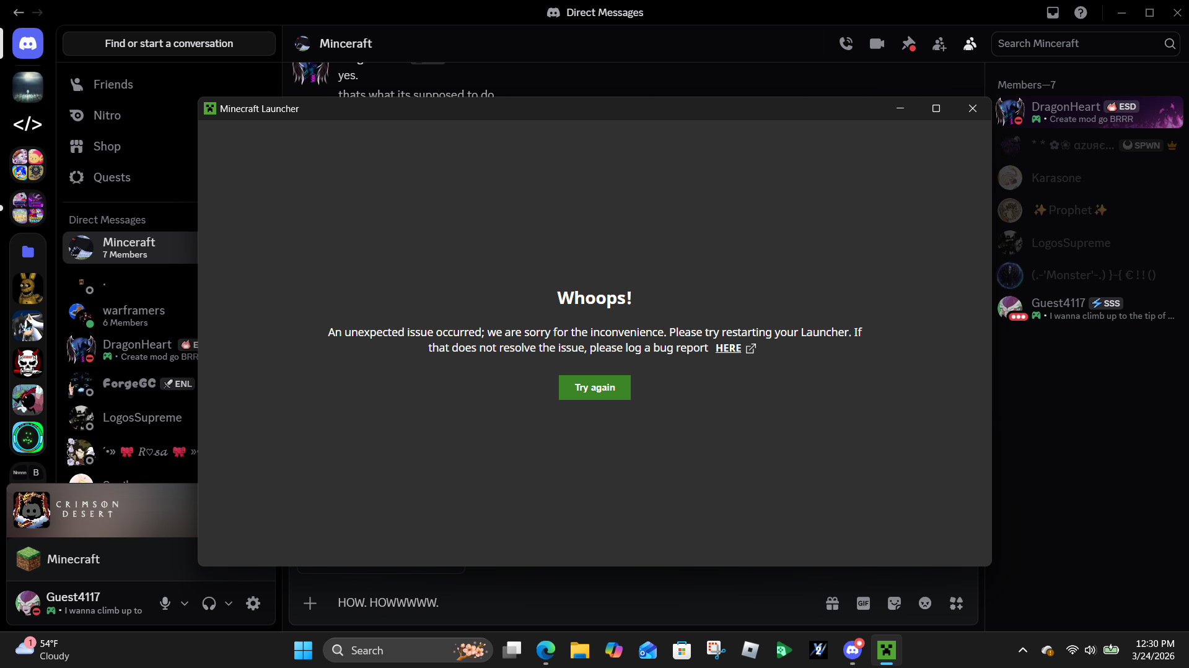The width and height of the screenshot is (1189, 668).
Task: Open Discord home direct messages icon
Action: (x=28, y=44)
